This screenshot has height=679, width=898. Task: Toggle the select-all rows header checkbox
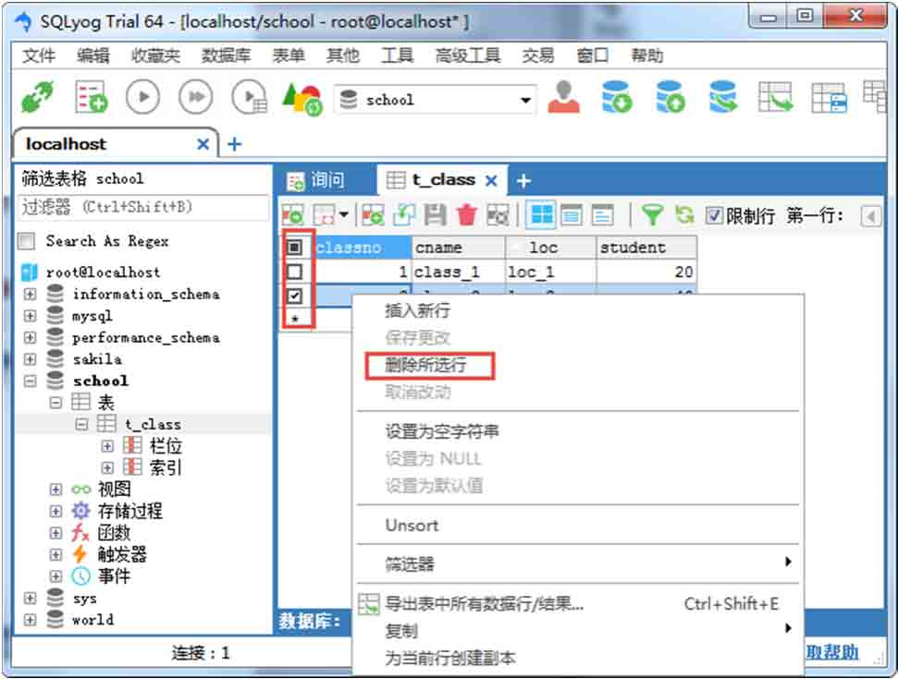294,247
